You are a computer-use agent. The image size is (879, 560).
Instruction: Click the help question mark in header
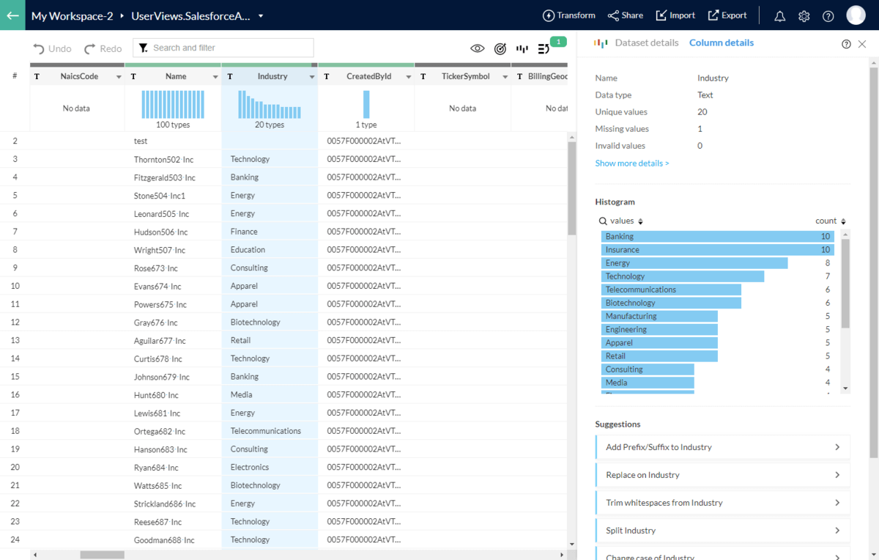(828, 16)
